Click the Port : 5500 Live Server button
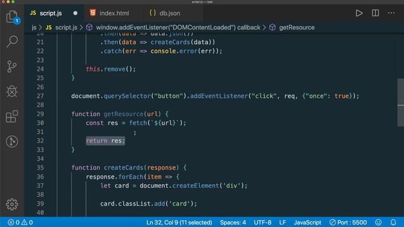 [x=348, y=223]
